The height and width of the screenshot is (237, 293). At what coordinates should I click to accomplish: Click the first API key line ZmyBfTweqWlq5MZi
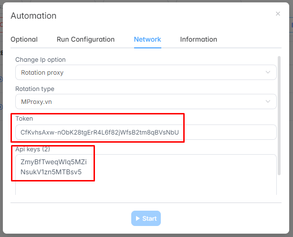click(53, 162)
